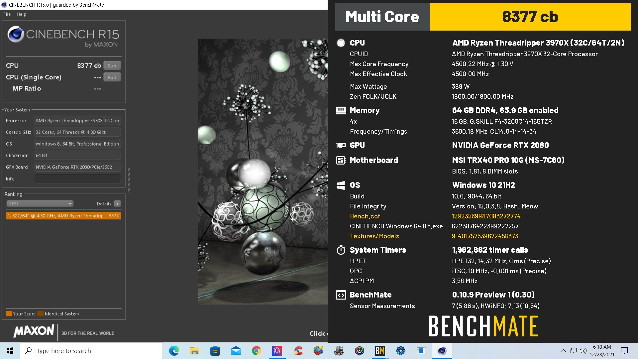Open Google Chrome from the taskbar
This screenshot has height=359, width=638.
pyautogui.click(x=256, y=351)
